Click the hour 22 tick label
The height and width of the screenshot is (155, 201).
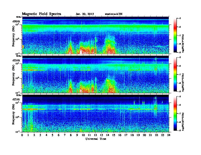(x=157, y=135)
